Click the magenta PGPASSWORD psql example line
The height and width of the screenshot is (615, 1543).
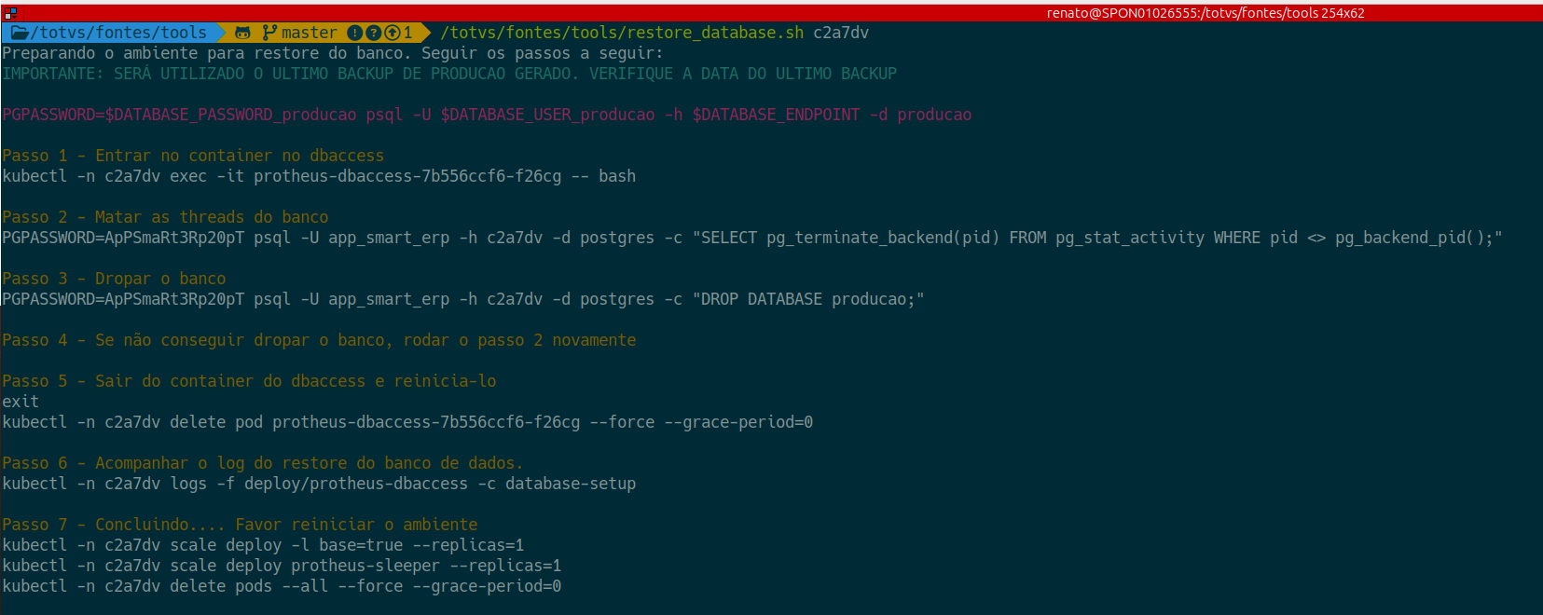[487, 115]
